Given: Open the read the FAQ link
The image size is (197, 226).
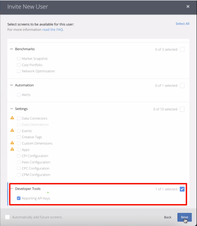Looking at the screenshot, I should pos(52,30).
